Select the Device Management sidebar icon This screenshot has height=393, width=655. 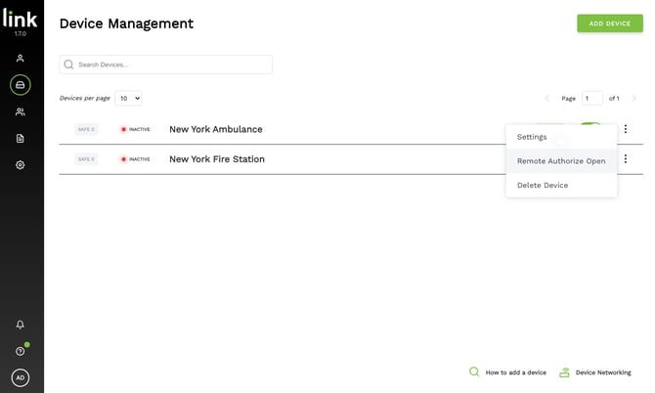click(x=21, y=85)
